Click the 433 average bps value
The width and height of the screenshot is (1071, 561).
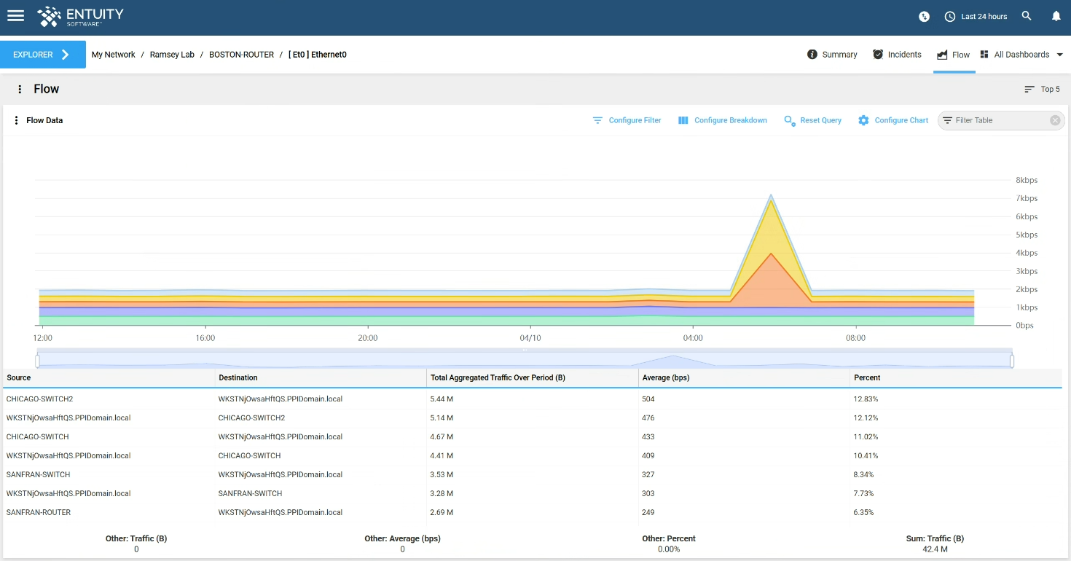(x=648, y=437)
